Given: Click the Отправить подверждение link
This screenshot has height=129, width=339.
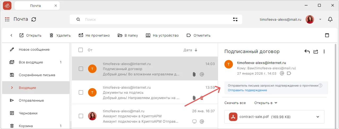Looking at the screenshot, I should click(x=247, y=90).
